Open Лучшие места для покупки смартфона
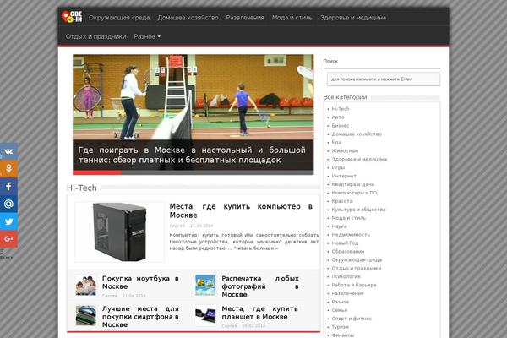Image resolution: width=507 pixels, height=338 pixels. [x=140, y=317]
